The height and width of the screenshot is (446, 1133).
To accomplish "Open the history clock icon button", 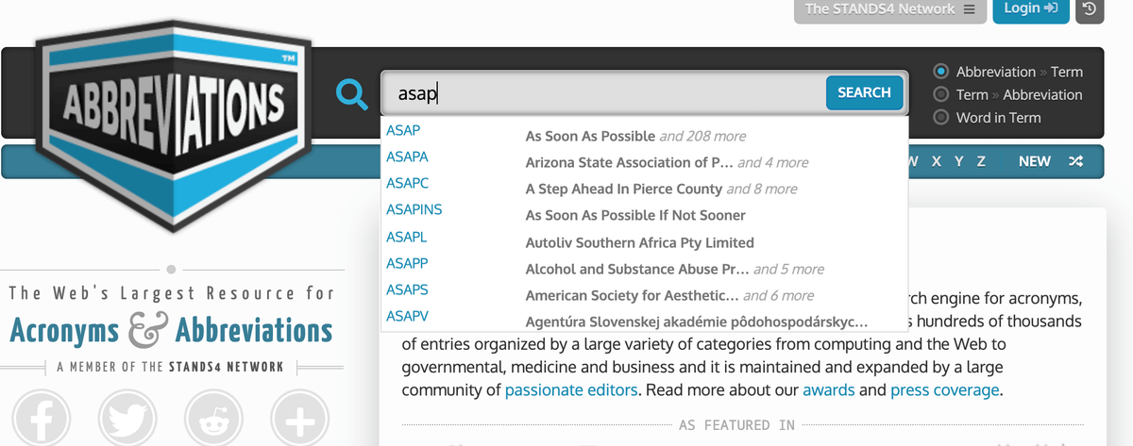I will (1090, 9).
